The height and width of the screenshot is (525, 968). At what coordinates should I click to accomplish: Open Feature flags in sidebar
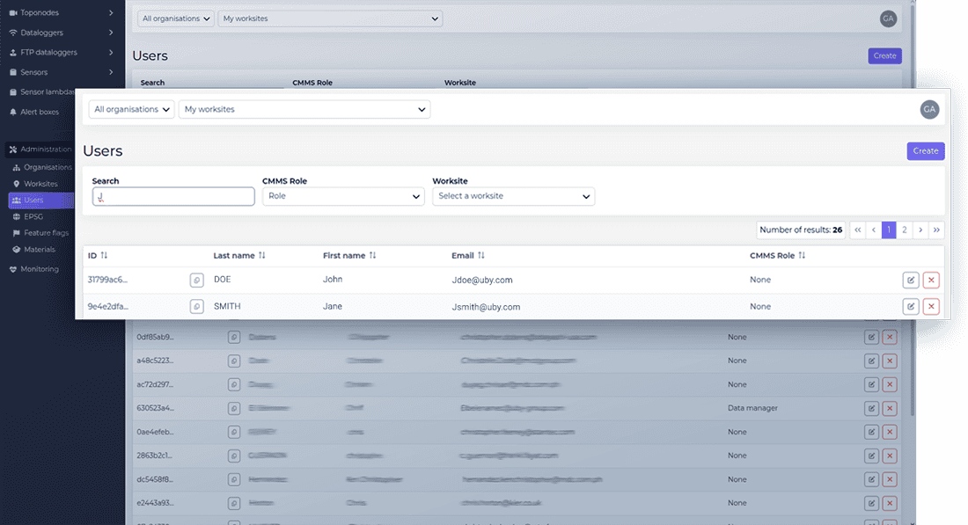coord(42,232)
